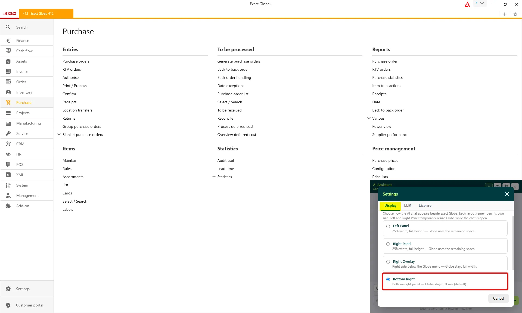Select the Bottom Right radio option
522x313 pixels.
click(x=388, y=279)
